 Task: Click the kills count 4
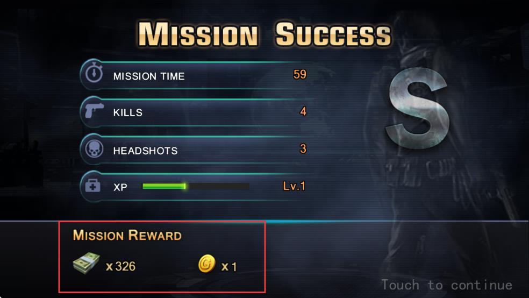point(303,111)
